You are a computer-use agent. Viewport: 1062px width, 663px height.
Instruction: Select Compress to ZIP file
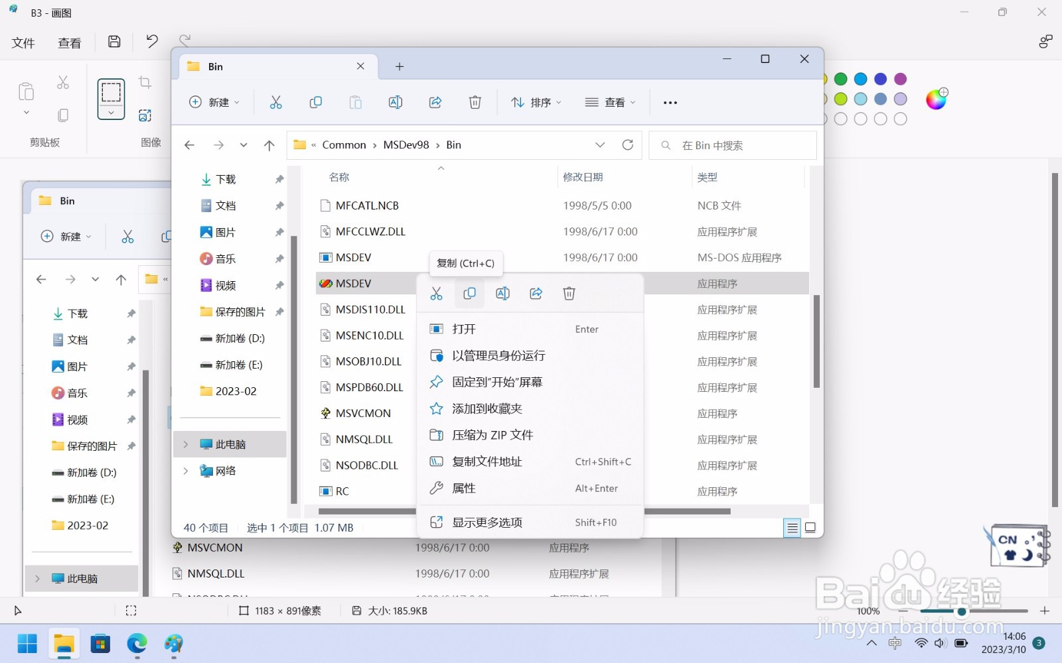pos(530,435)
